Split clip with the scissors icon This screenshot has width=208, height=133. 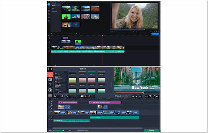coord(67,96)
